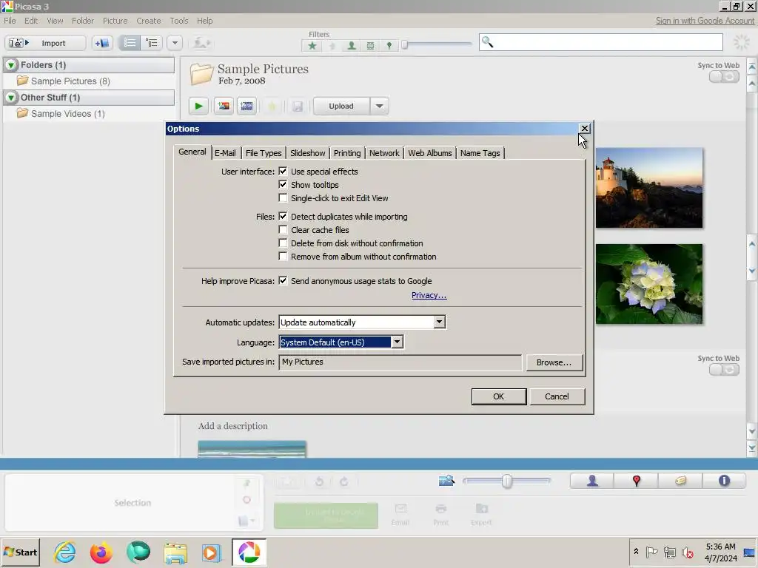
Task: Open the File Types tab
Action: click(x=264, y=153)
